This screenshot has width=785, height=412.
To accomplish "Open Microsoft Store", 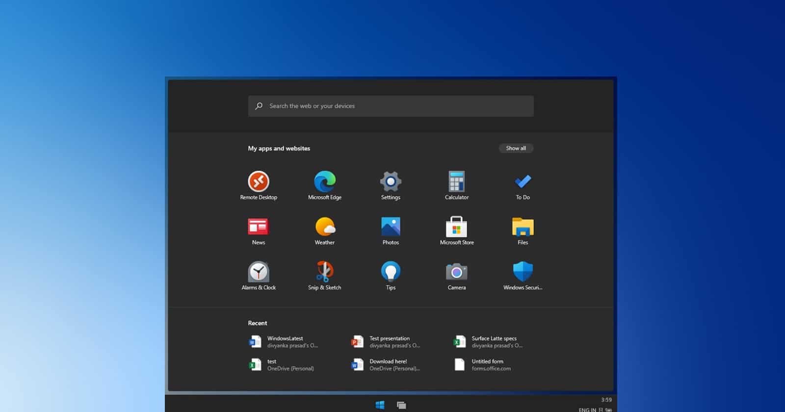I will tap(457, 231).
